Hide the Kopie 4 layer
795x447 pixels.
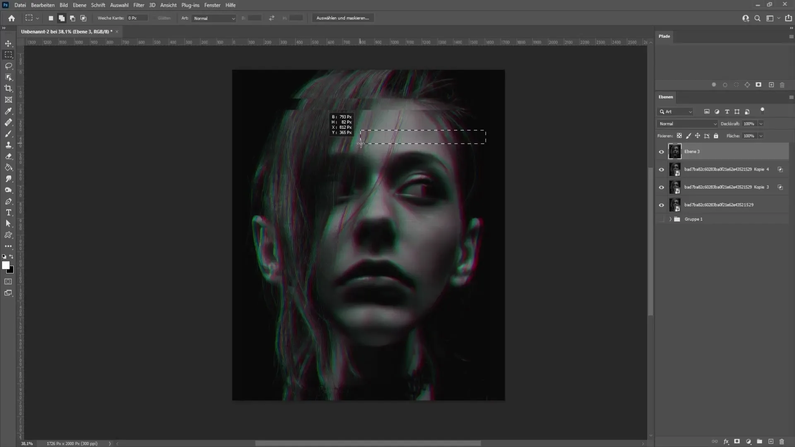coord(661,170)
